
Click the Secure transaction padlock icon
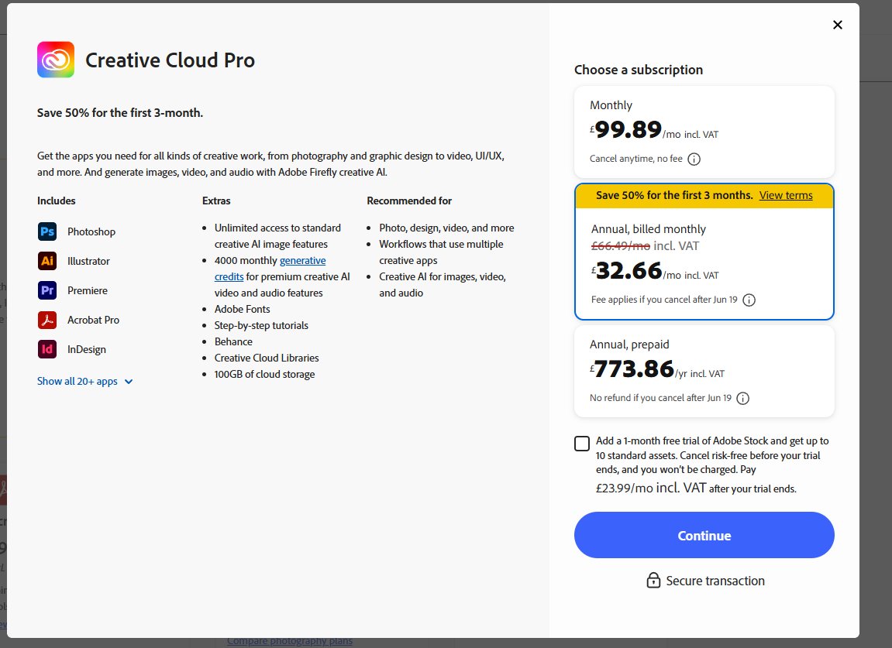click(x=653, y=581)
